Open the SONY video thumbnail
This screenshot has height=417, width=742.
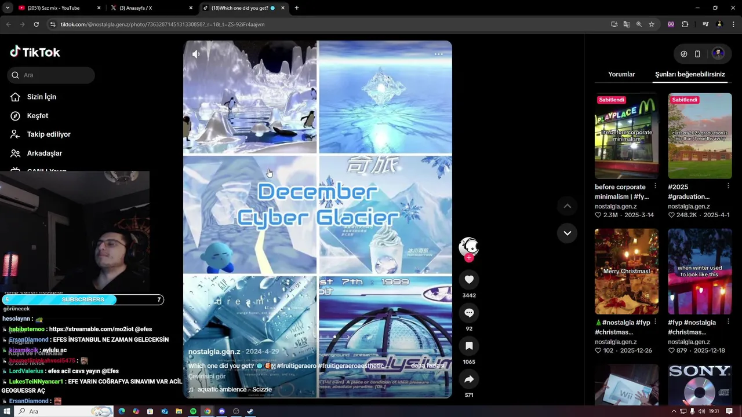[x=700, y=385]
